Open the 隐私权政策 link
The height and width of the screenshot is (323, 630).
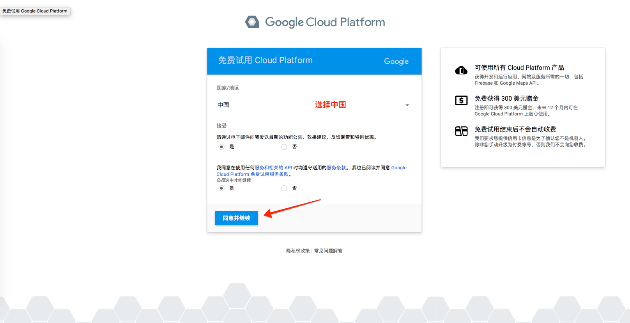298,251
